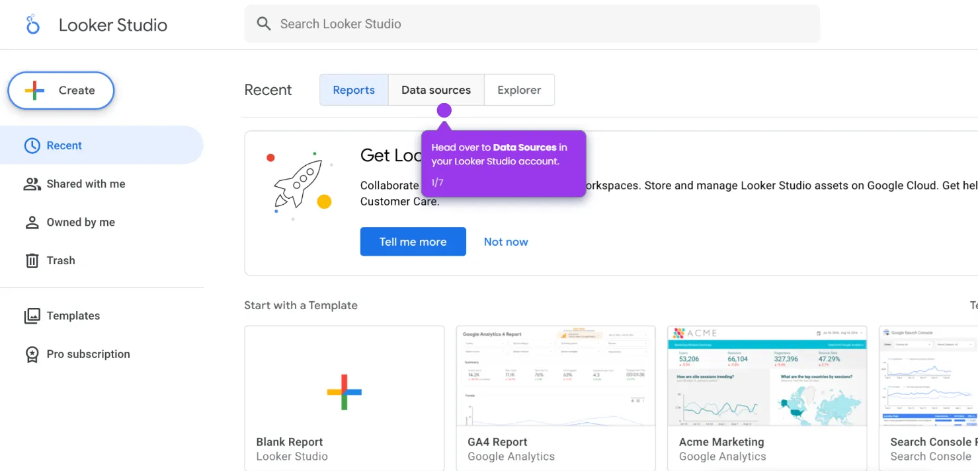Open the Create button
978x471 pixels.
coord(61,91)
